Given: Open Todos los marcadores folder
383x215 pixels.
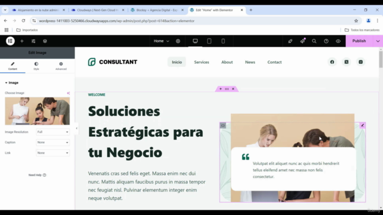Looking at the screenshot, I should point(362,30).
